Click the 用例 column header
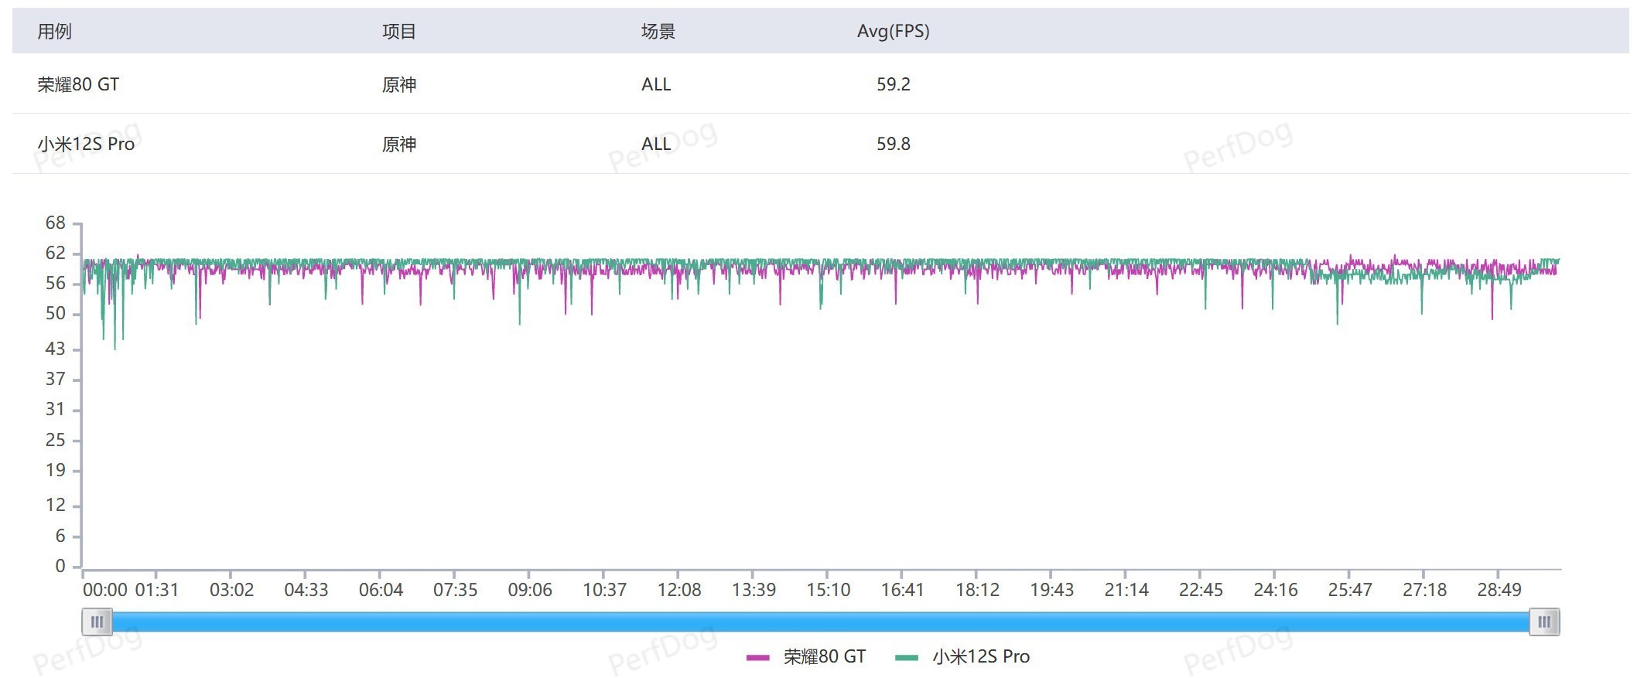 [x=54, y=32]
